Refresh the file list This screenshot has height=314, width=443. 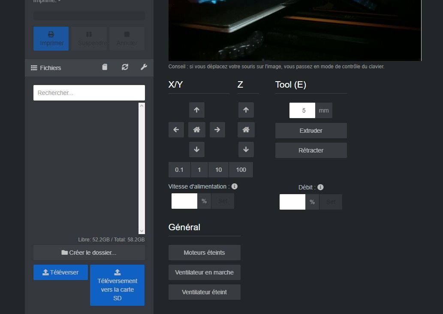[x=125, y=67]
